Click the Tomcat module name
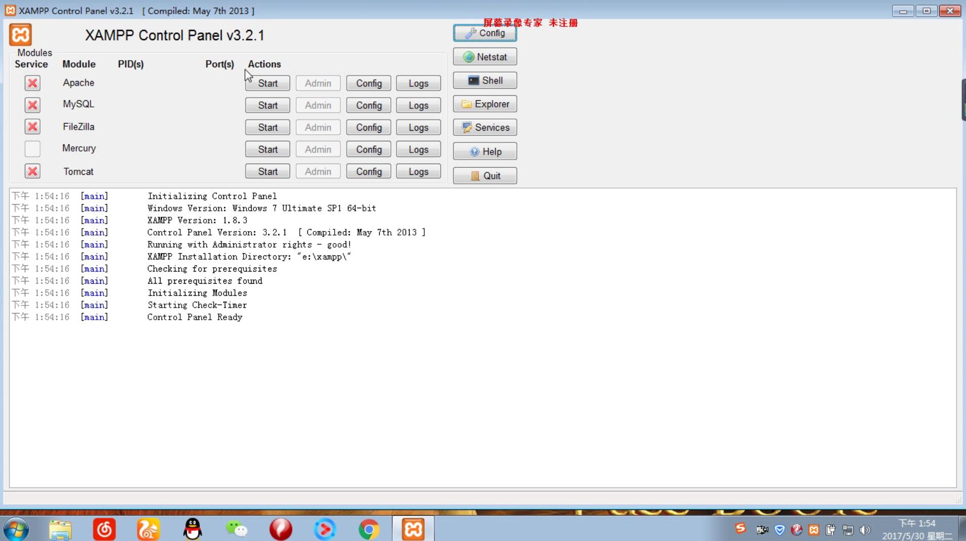The width and height of the screenshot is (966, 541). (x=78, y=171)
